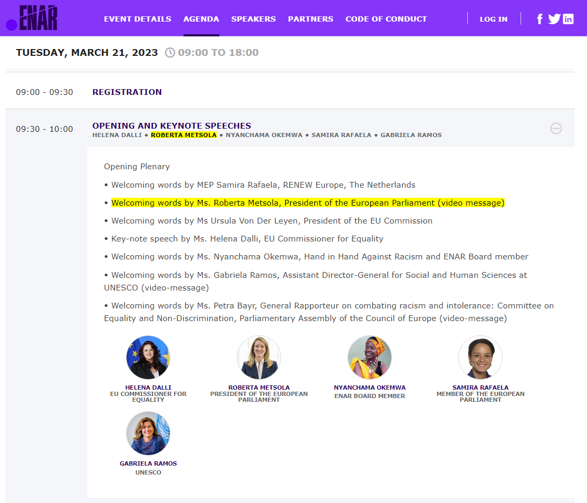Viewport: 587px width, 503px height.
Task: Click the Roberta Metsola name under her photo
Action: [259, 388]
